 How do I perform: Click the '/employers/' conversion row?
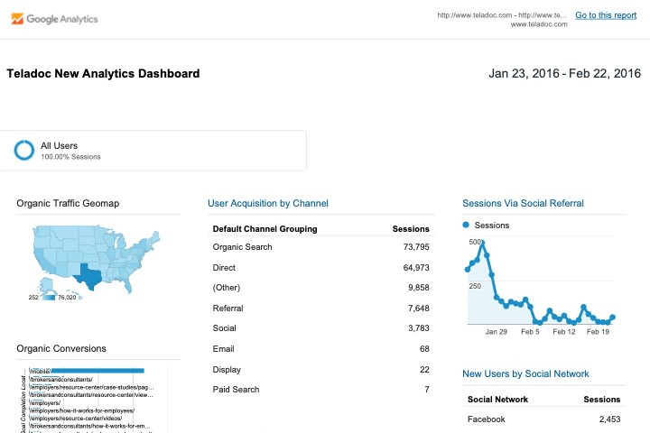point(45,402)
